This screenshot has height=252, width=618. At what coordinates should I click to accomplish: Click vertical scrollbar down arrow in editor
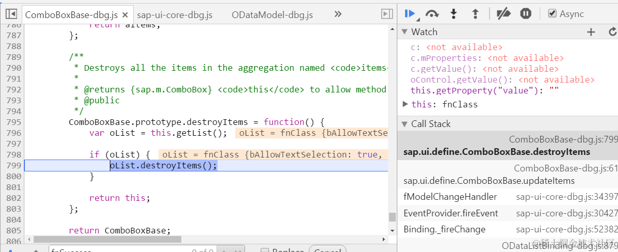click(x=392, y=230)
